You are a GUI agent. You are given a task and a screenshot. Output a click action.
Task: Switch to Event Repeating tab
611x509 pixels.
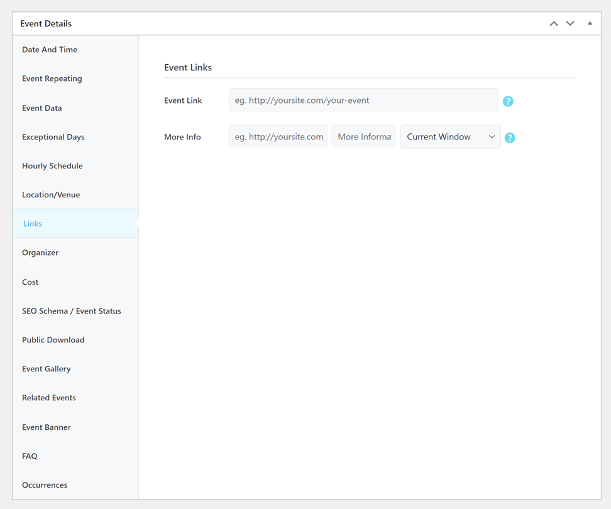[x=52, y=79]
